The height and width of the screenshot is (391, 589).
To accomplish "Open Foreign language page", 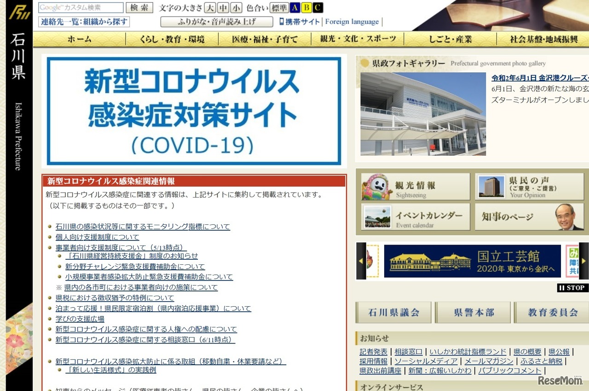I will [352, 22].
